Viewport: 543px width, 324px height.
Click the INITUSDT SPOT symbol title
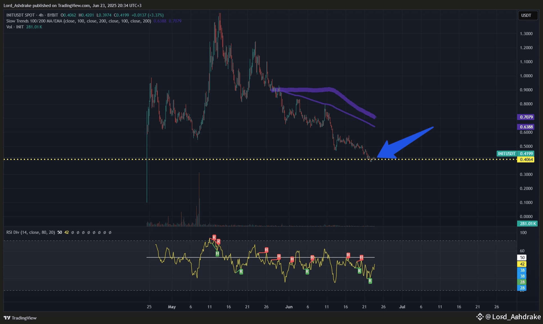click(x=21, y=15)
